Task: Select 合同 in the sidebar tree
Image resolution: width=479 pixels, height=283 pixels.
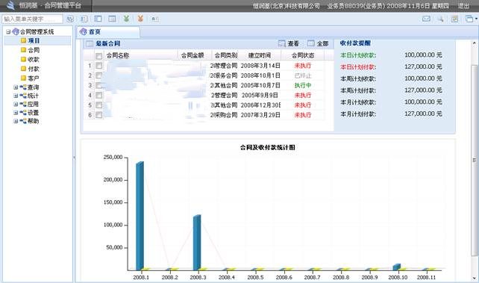Action: coord(34,50)
